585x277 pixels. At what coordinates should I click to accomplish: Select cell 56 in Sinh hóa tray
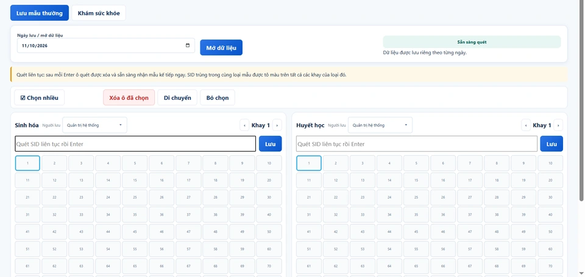161,249
